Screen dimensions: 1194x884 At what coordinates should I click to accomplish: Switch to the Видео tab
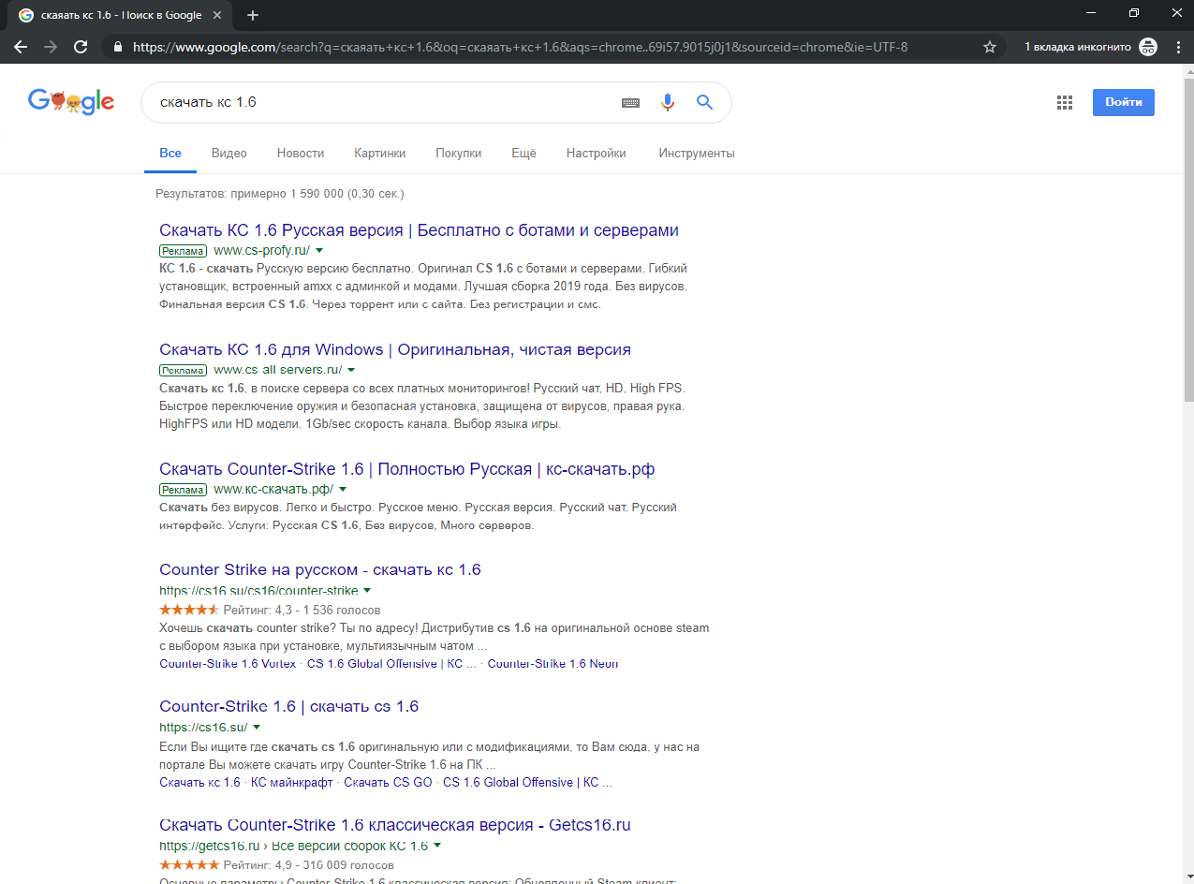click(x=229, y=154)
